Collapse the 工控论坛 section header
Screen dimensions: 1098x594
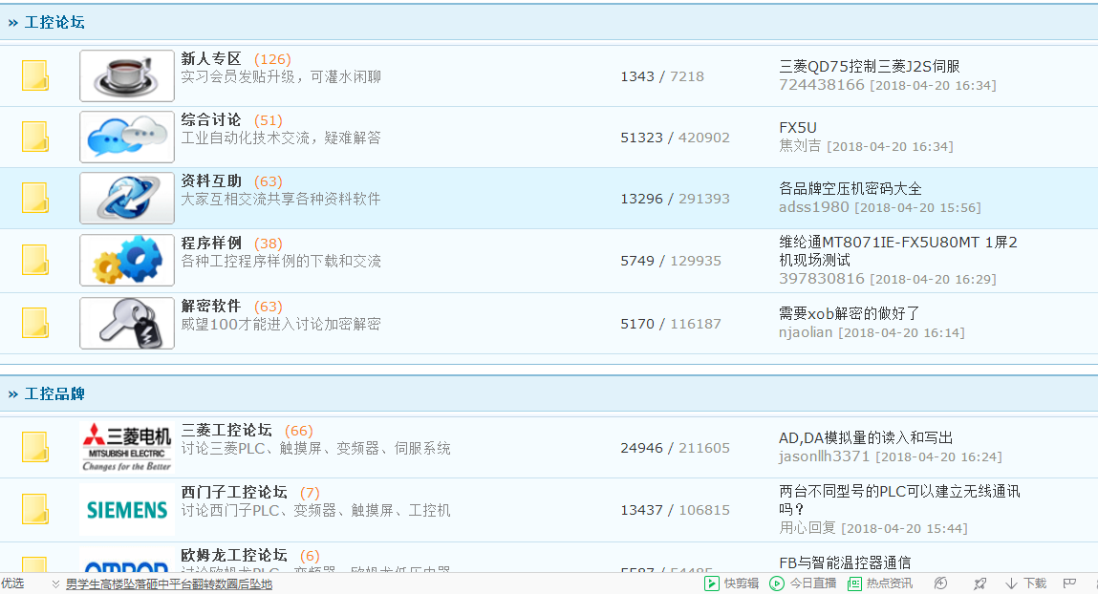[47, 22]
